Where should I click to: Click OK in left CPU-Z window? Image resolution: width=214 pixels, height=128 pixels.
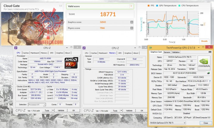click(x=74, y=111)
